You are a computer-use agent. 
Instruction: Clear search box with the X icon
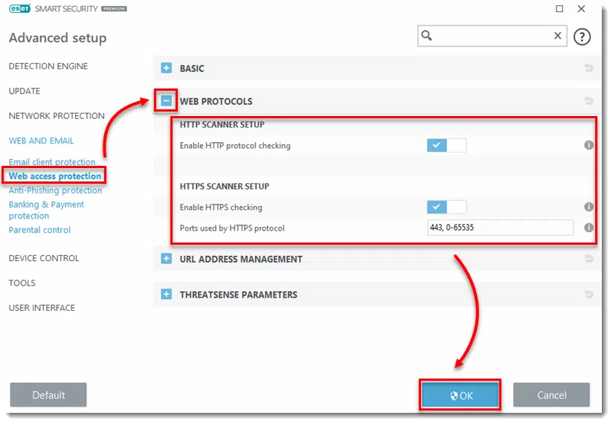558,36
